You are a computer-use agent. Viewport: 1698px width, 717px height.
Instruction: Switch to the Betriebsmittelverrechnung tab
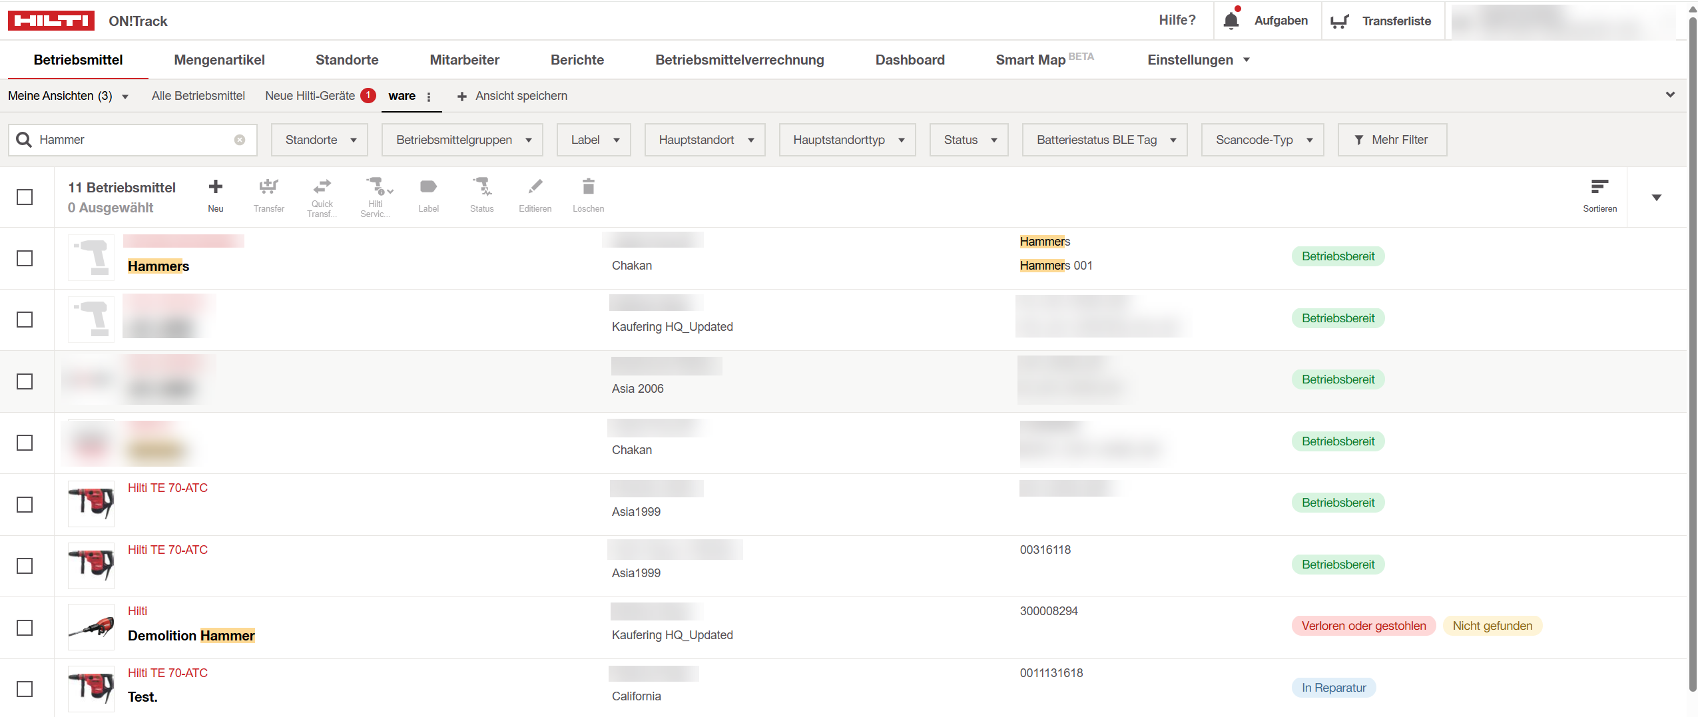(x=739, y=60)
